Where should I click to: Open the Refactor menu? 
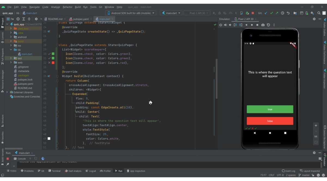pyautogui.click(x=68, y=7)
